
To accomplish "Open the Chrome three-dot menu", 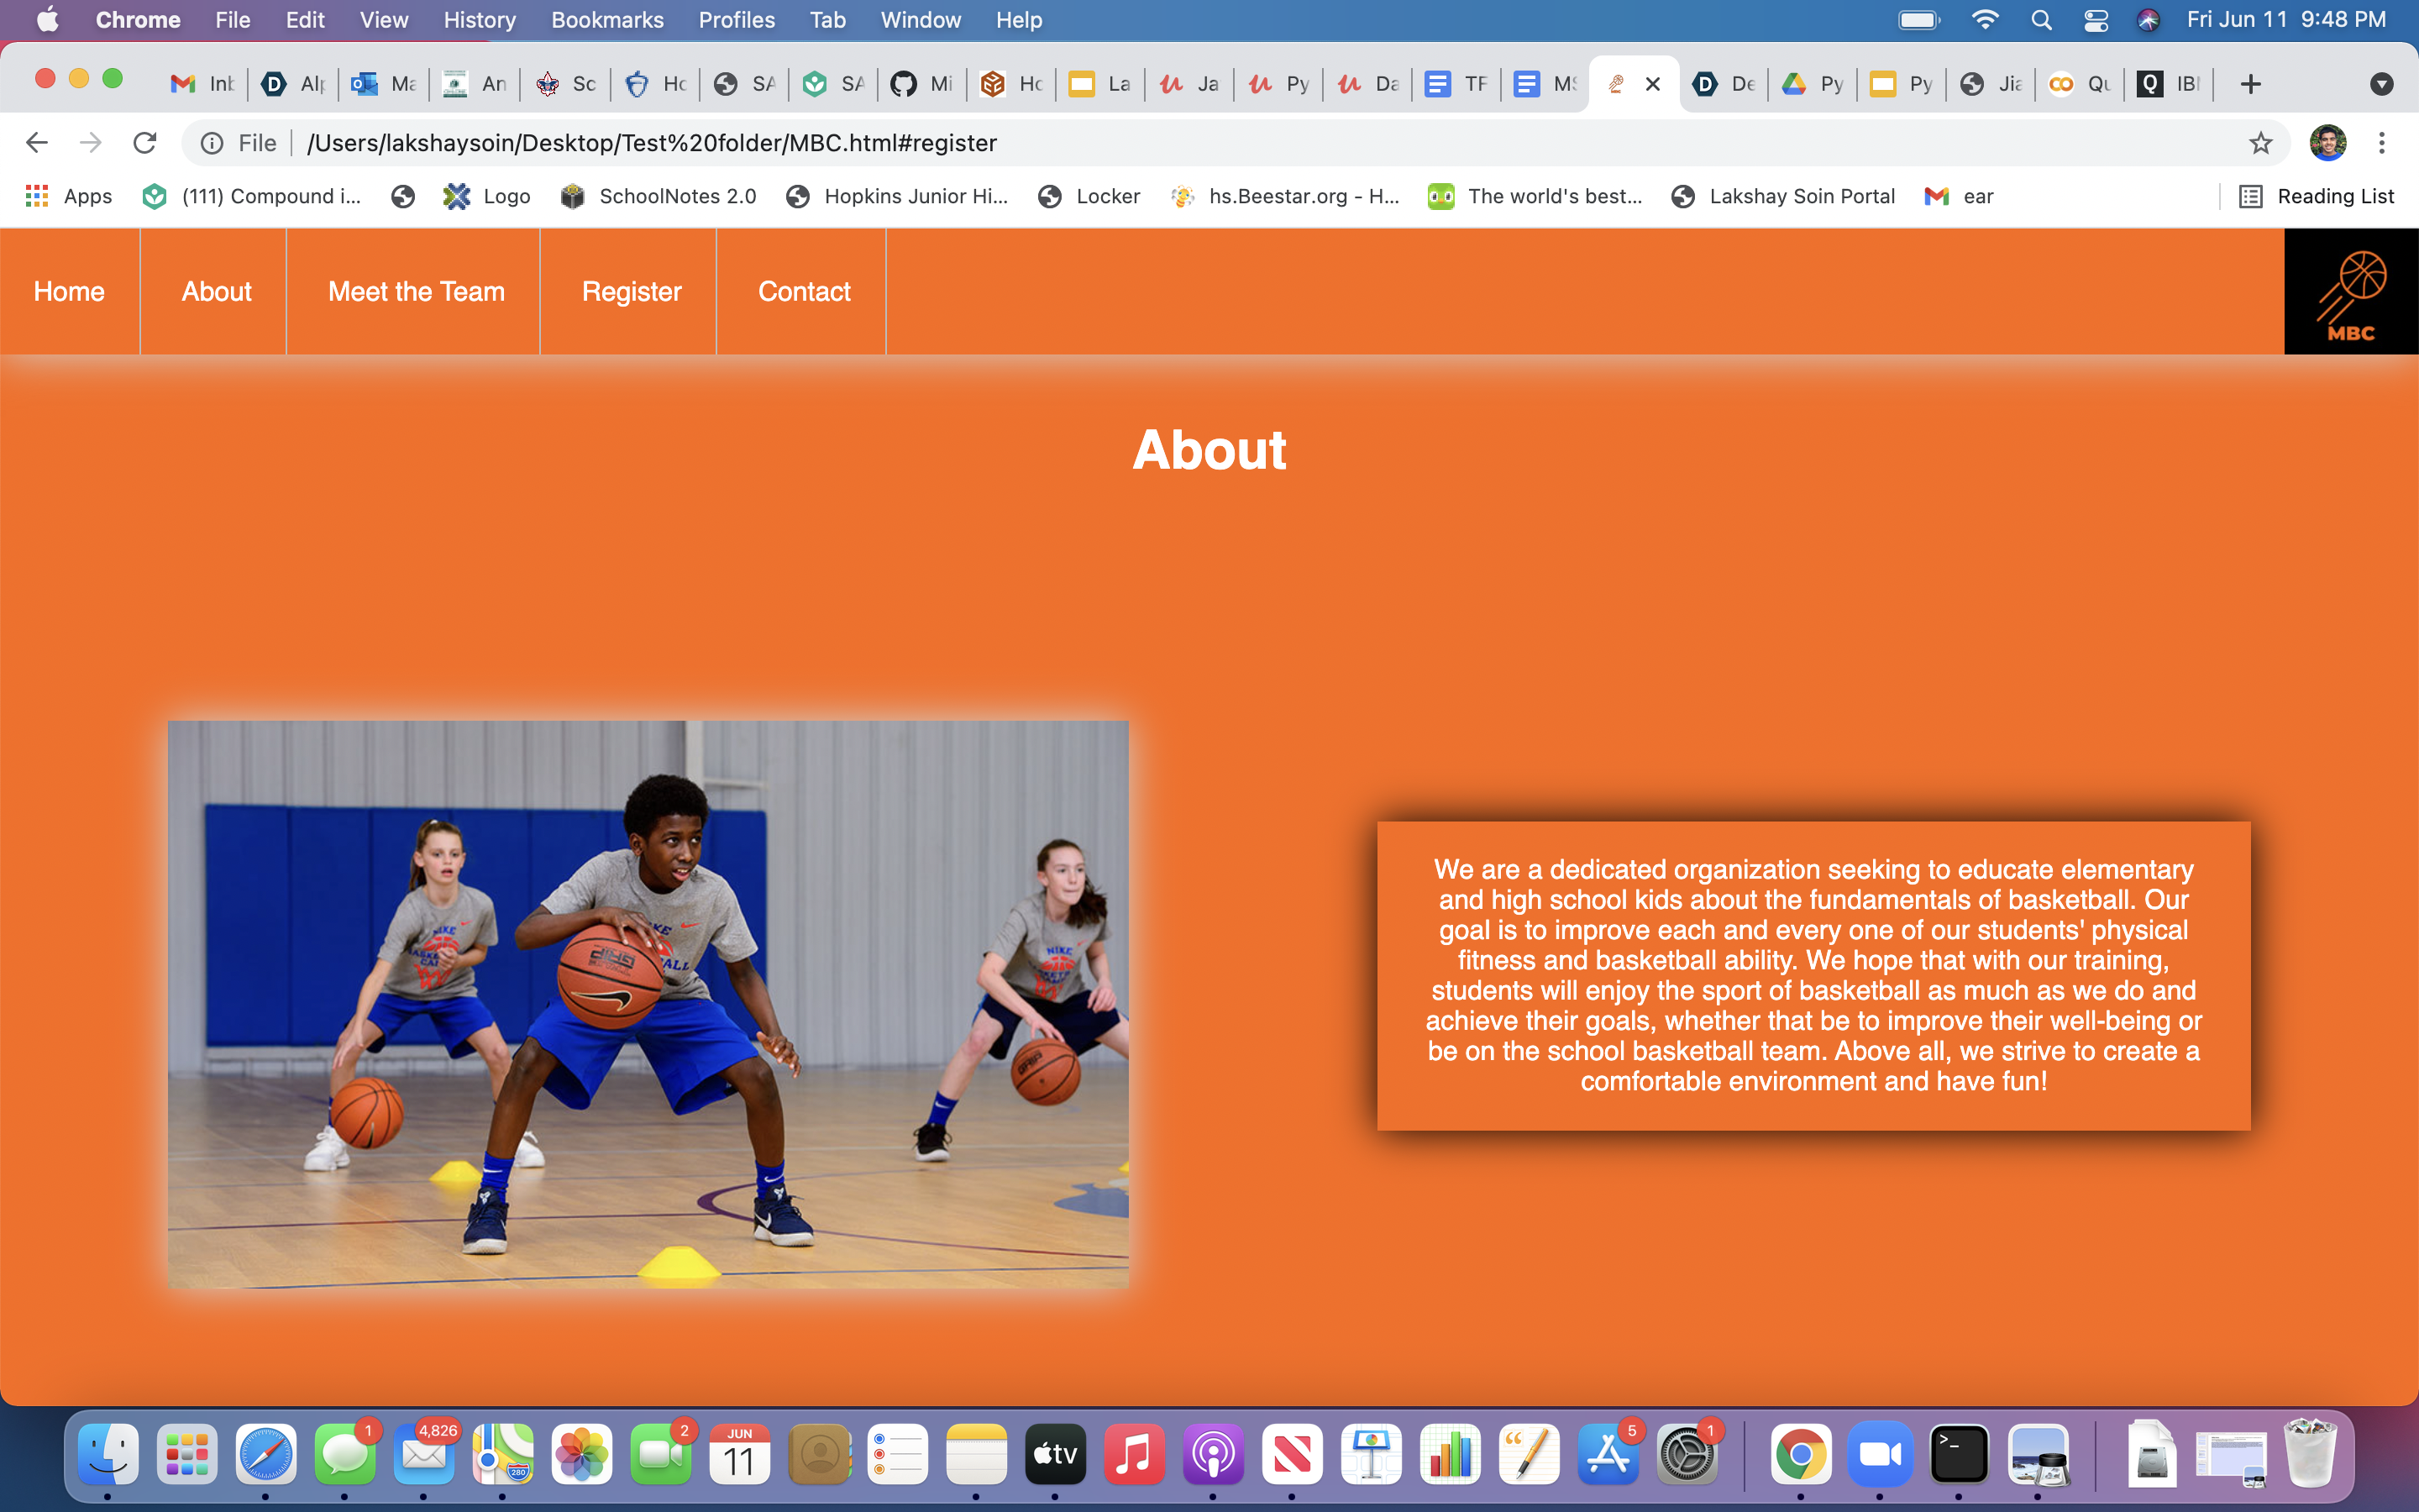I will (x=2381, y=143).
